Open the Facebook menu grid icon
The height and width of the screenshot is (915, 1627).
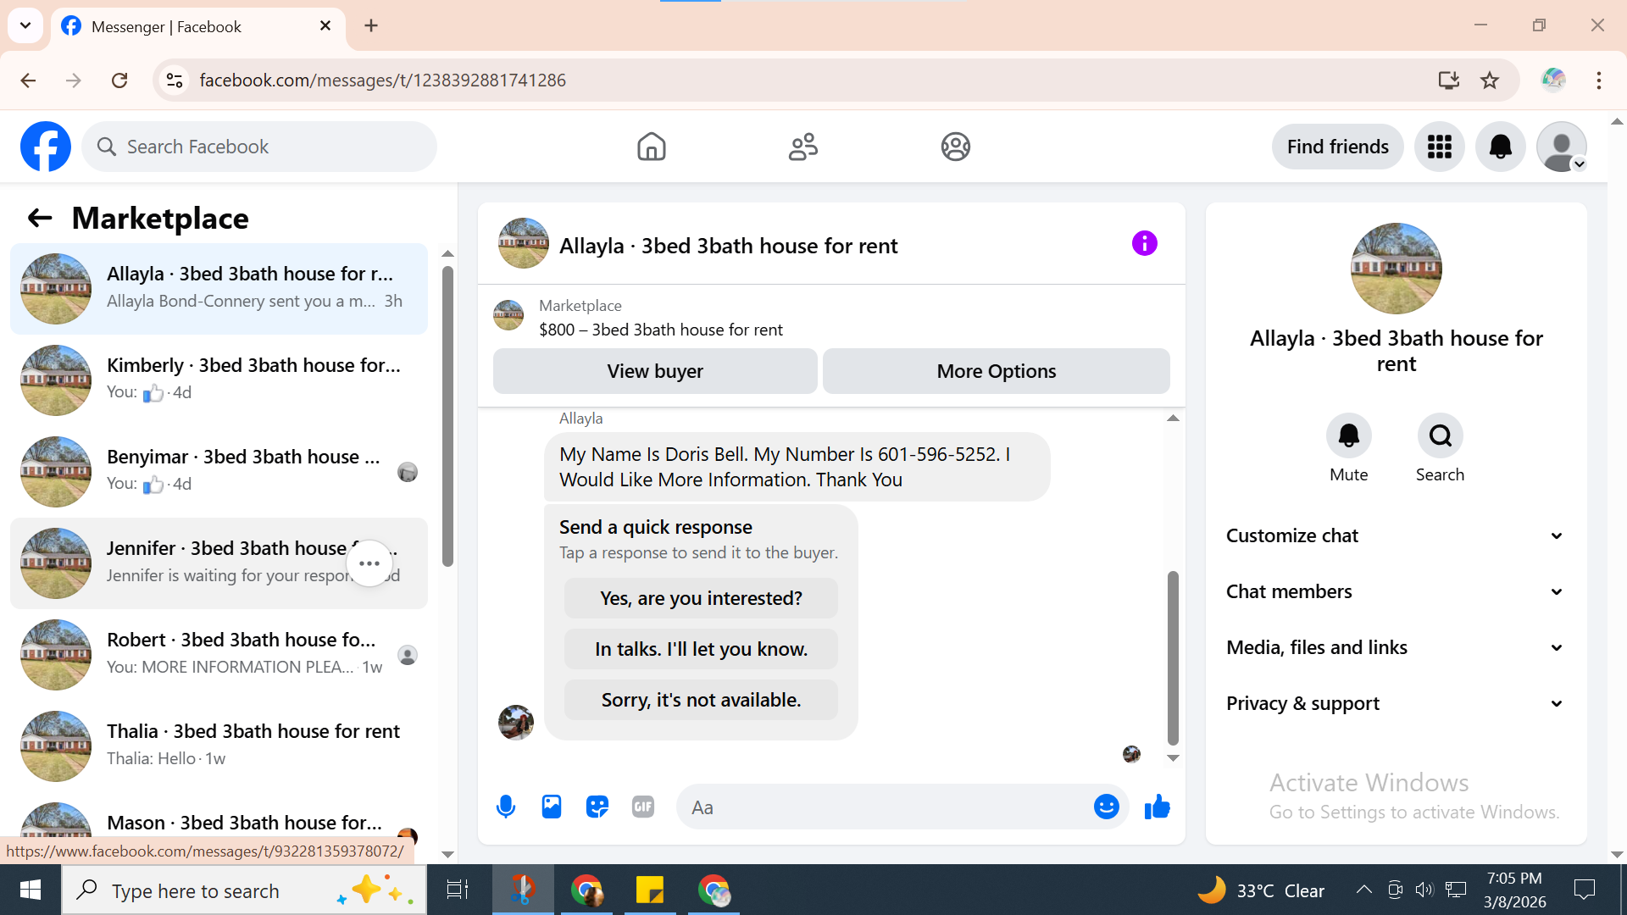1439,147
